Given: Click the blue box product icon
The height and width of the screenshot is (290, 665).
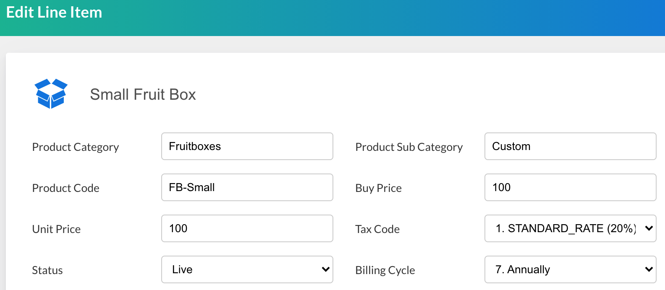Looking at the screenshot, I should 51,93.
